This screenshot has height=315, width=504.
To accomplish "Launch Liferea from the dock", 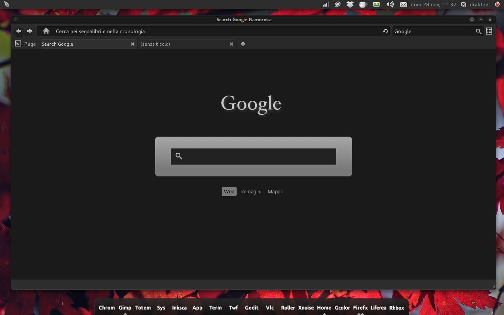I will [x=378, y=308].
